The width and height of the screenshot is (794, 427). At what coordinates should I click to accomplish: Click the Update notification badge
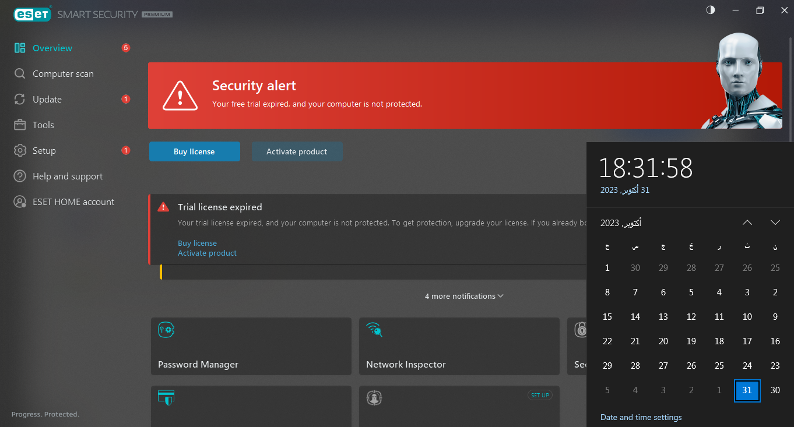pyautogui.click(x=125, y=99)
